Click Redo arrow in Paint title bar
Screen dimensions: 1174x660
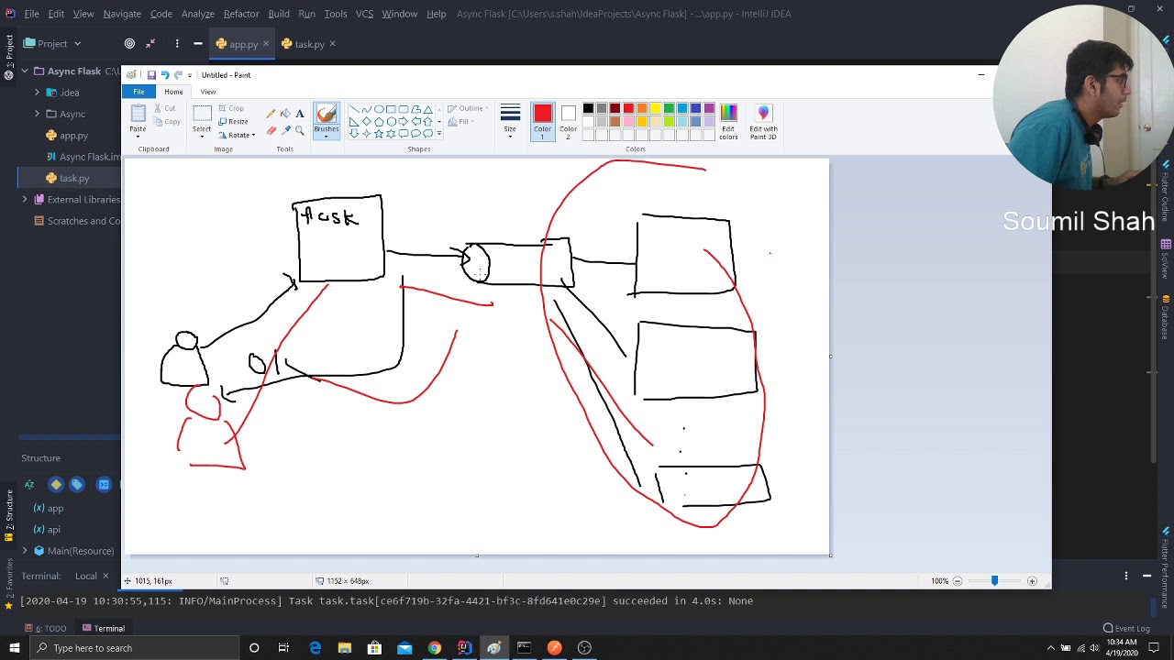click(x=178, y=75)
